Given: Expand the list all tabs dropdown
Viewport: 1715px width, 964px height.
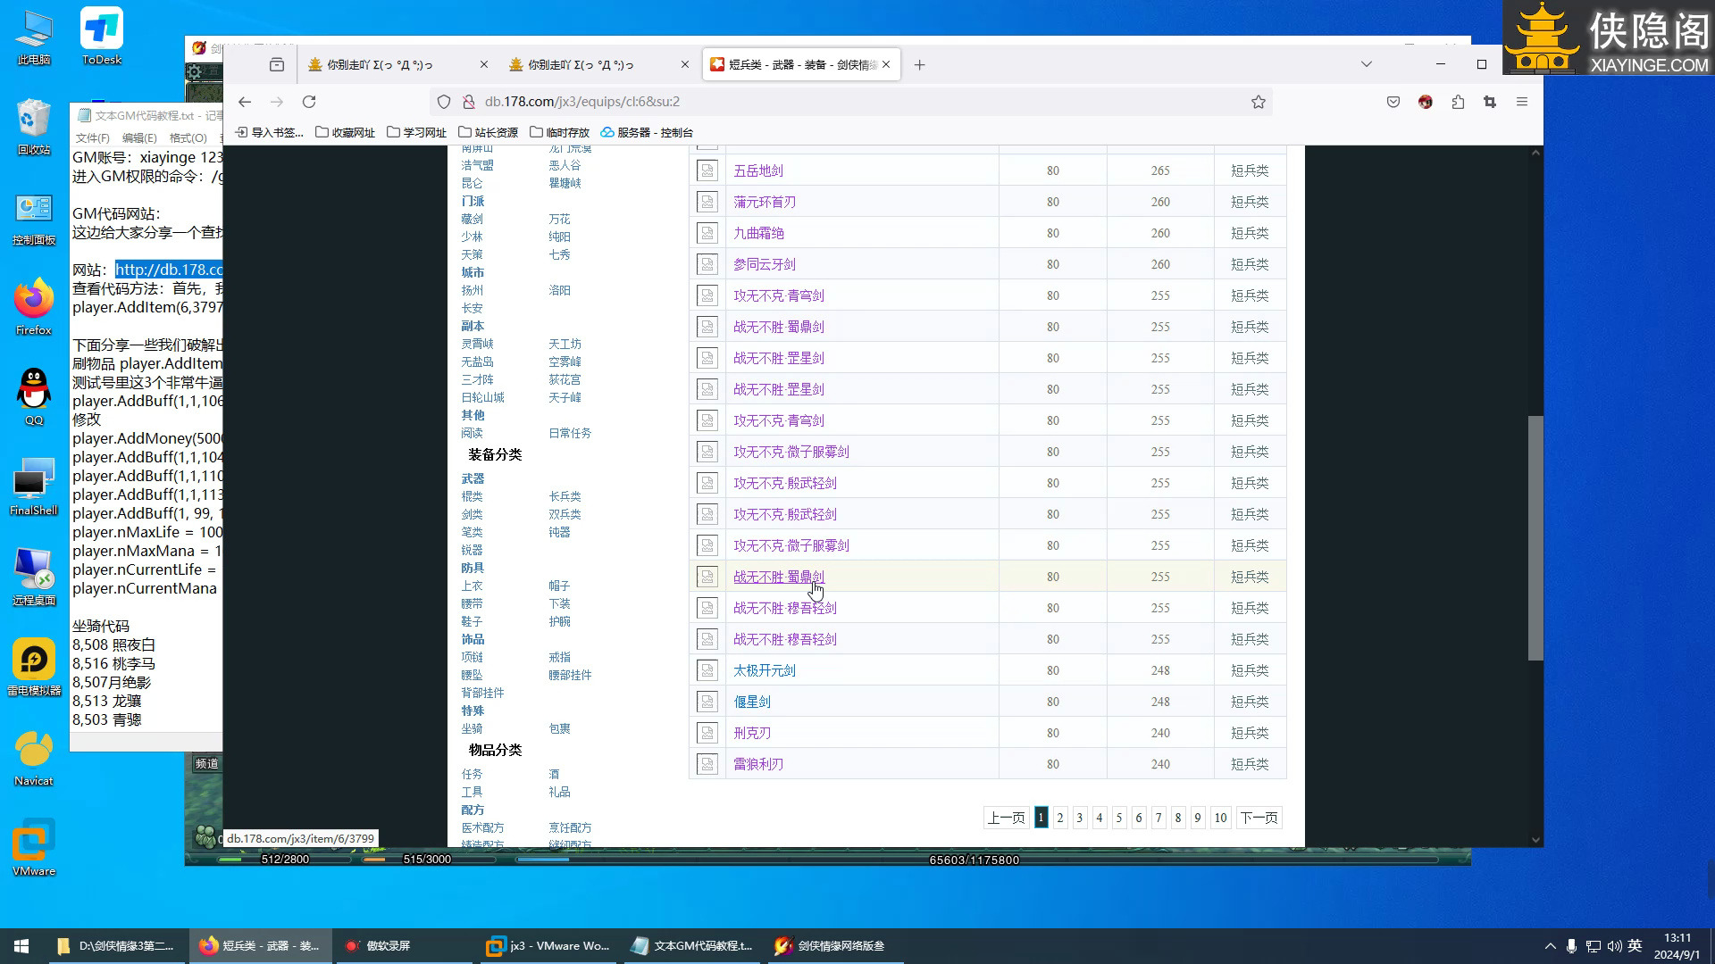Looking at the screenshot, I should coord(1366,64).
